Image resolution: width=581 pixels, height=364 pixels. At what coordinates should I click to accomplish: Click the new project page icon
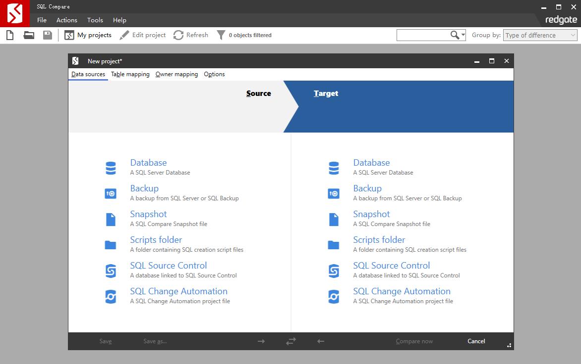pyautogui.click(x=9, y=35)
